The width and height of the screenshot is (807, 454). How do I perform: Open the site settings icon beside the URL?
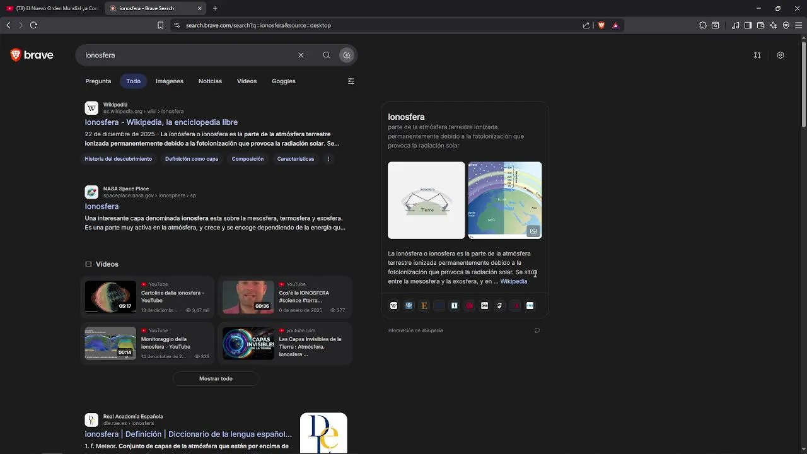point(177,25)
